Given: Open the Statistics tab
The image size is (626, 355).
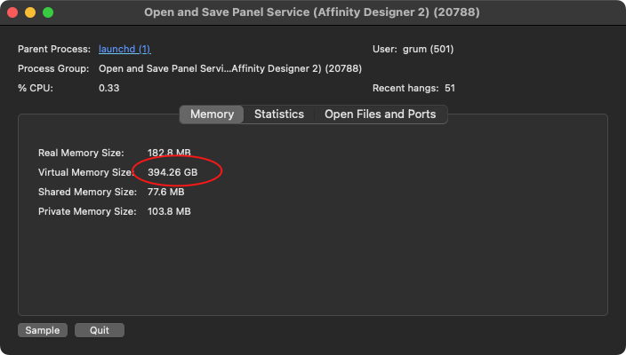Looking at the screenshot, I should (279, 114).
